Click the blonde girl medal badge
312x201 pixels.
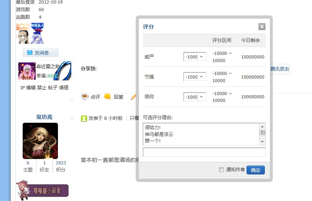pyautogui.click(x=22, y=33)
